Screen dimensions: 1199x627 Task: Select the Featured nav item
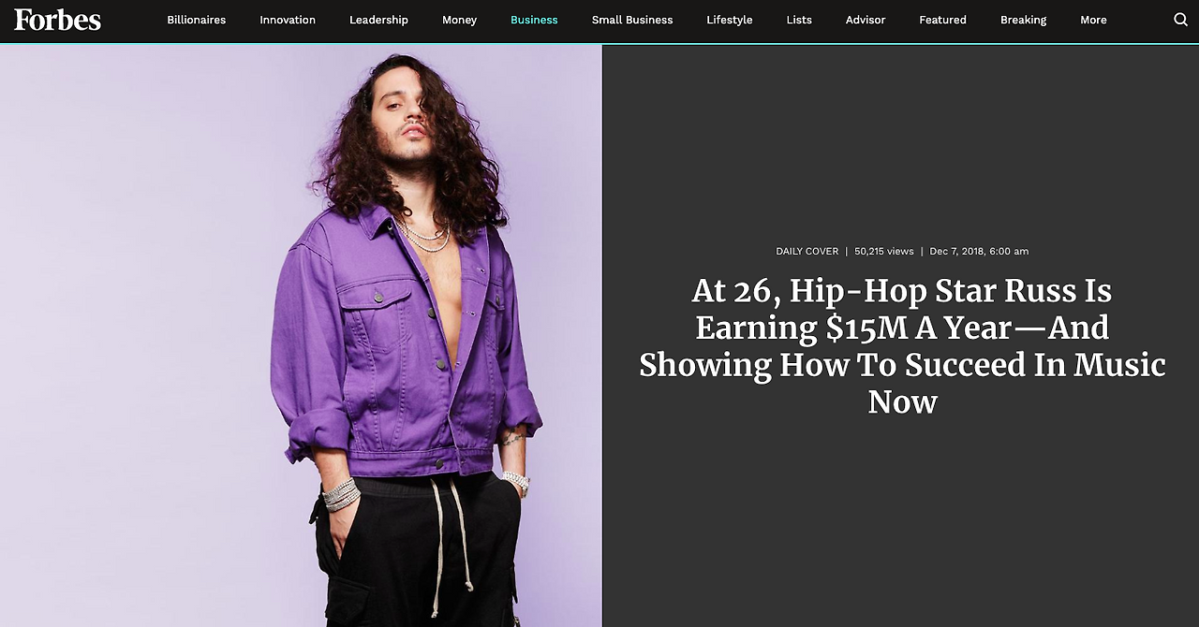[x=942, y=20]
